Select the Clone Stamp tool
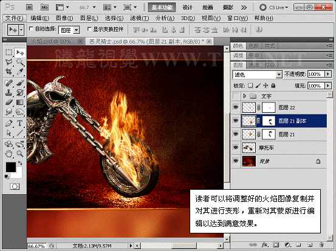The height and width of the screenshot is (251, 336). (9, 92)
